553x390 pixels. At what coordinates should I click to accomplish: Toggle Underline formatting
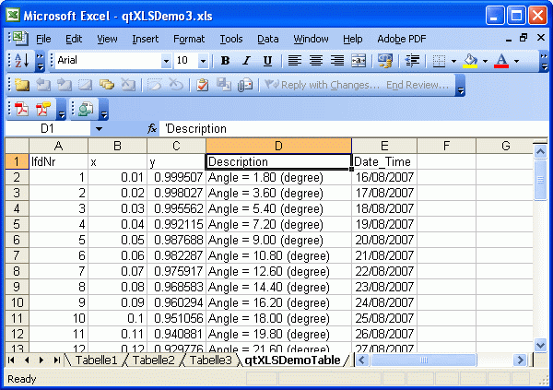coord(267,61)
